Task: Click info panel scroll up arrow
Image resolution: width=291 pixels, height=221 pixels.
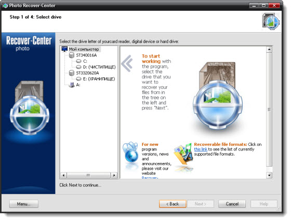Action: click(x=269, y=49)
